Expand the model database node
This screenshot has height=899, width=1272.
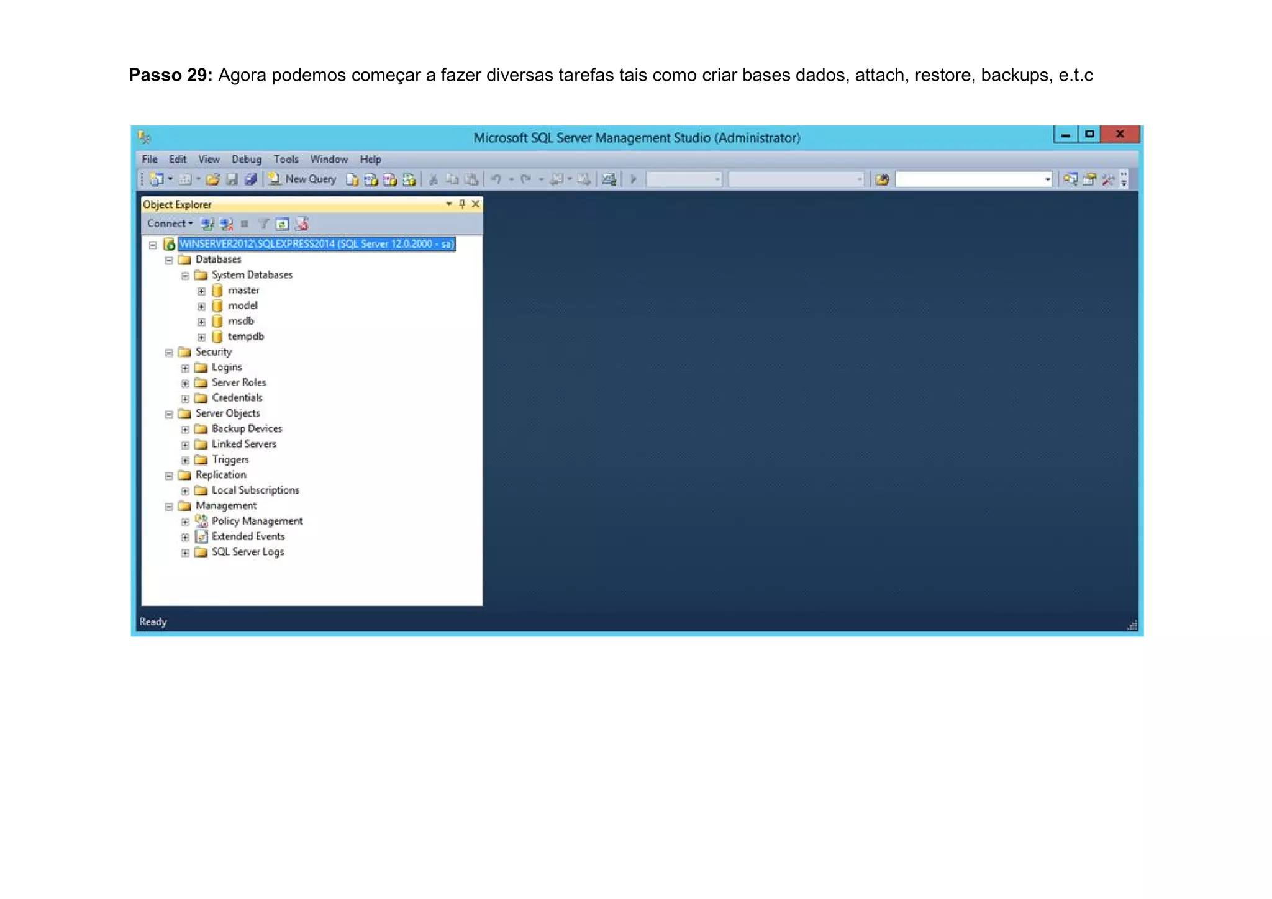coord(201,306)
